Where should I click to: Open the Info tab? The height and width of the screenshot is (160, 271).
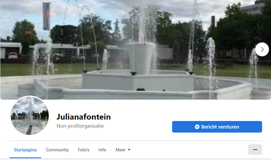[102, 150]
